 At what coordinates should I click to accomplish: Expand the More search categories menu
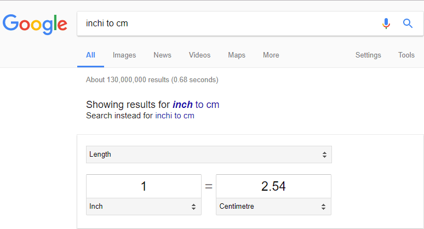point(271,55)
